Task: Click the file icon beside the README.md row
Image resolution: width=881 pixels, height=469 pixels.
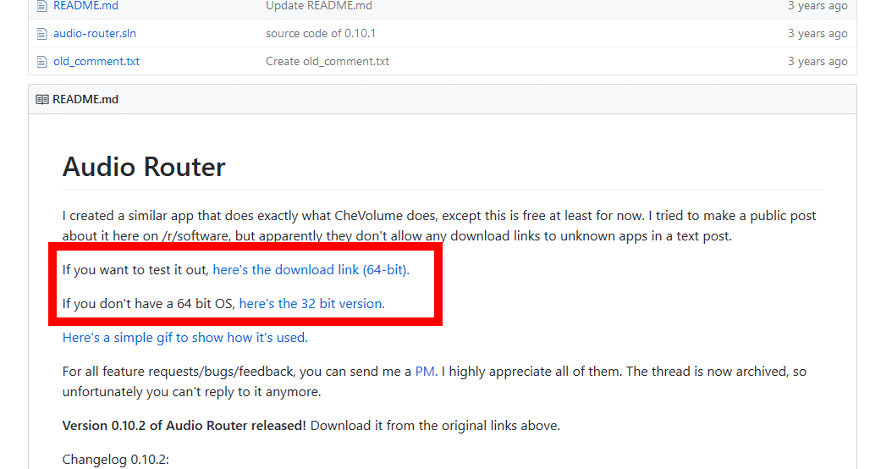Action: pyautogui.click(x=41, y=6)
